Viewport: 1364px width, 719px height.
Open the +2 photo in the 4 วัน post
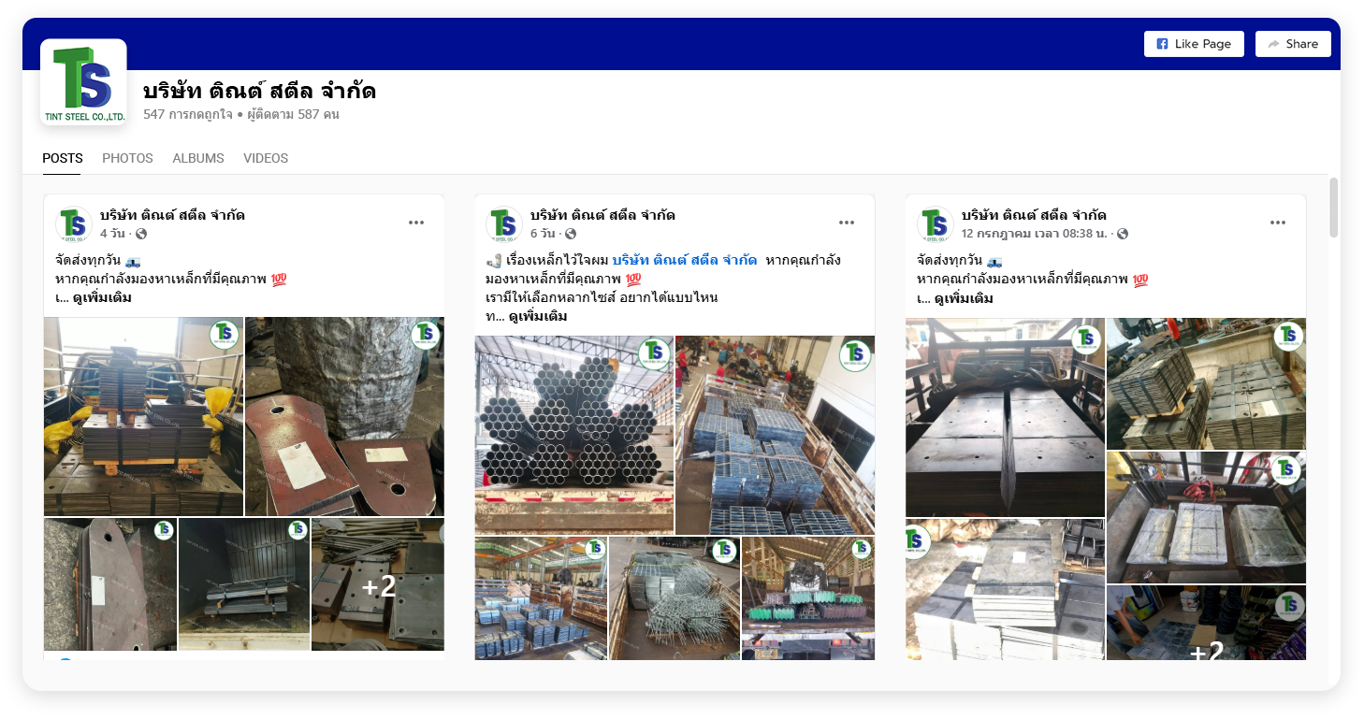coord(378,584)
